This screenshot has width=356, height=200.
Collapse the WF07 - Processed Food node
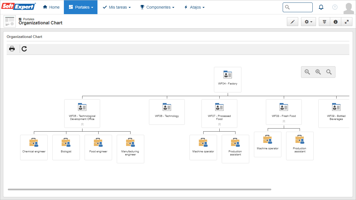click(219, 124)
